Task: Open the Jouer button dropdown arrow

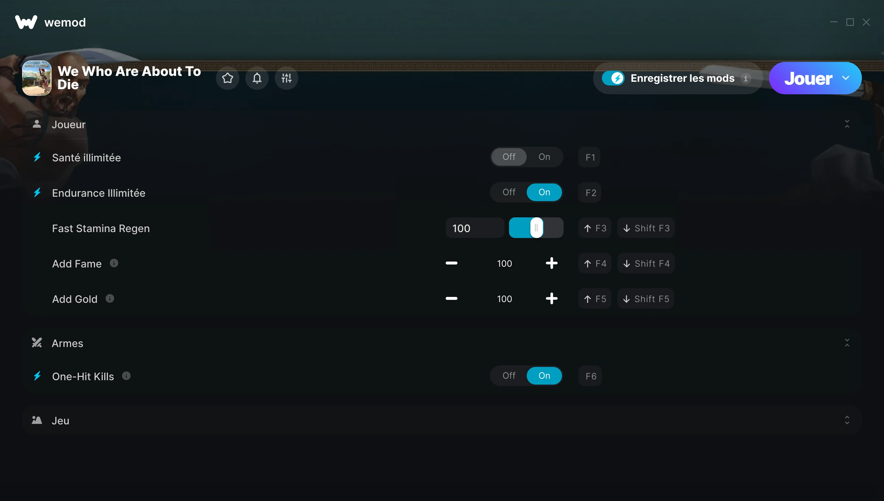Action: (846, 78)
